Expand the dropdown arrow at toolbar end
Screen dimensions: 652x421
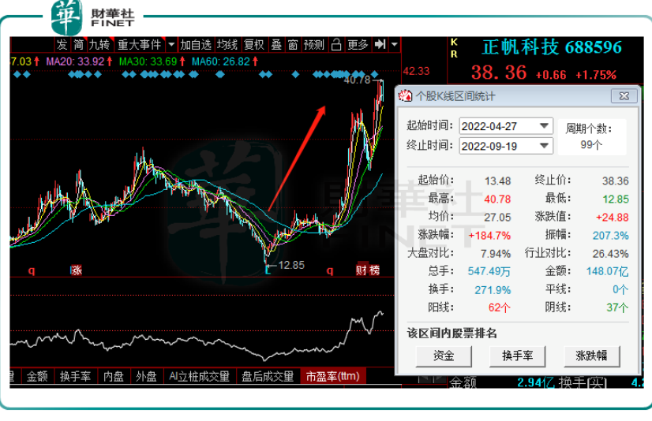pyautogui.click(x=394, y=44)
